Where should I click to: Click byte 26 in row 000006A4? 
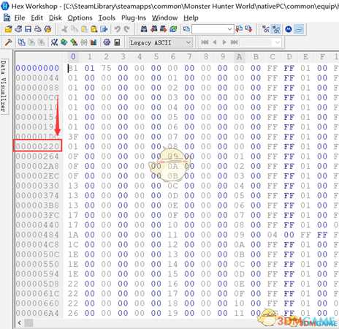pyautogui.click(x=73, y=313)
